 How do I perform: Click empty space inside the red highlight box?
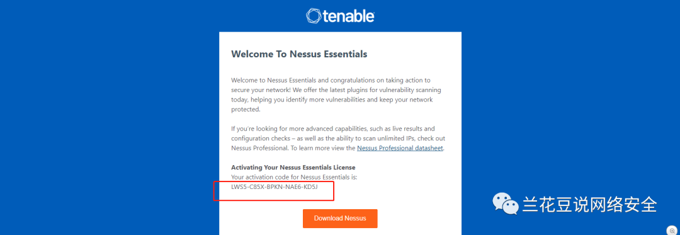click(x=274, y=195)
